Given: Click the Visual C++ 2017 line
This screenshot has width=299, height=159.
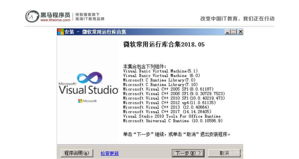Looking at the screenshot, I should pyautogui.click(x=167, y=112).
